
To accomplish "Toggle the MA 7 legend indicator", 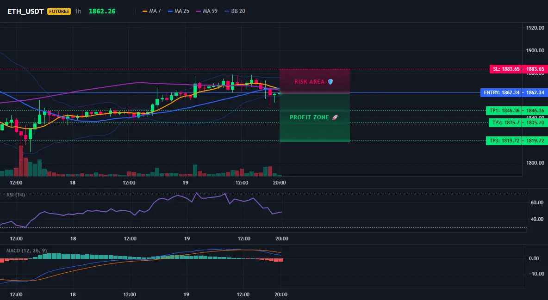I will click(152, 11).
